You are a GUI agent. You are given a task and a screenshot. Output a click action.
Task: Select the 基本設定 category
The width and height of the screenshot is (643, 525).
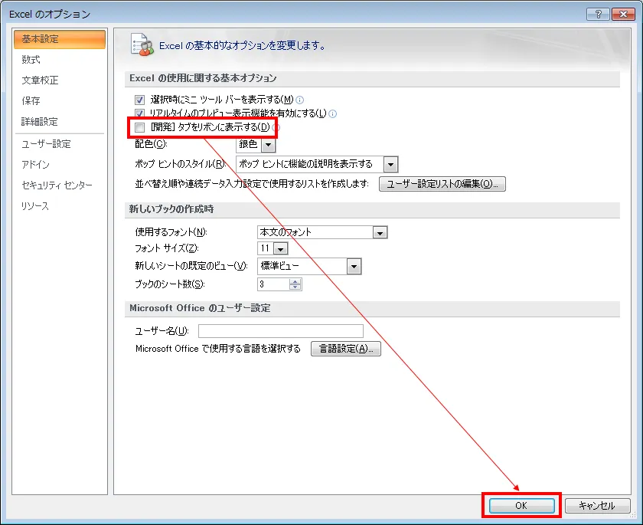click(x=60, y=39)
